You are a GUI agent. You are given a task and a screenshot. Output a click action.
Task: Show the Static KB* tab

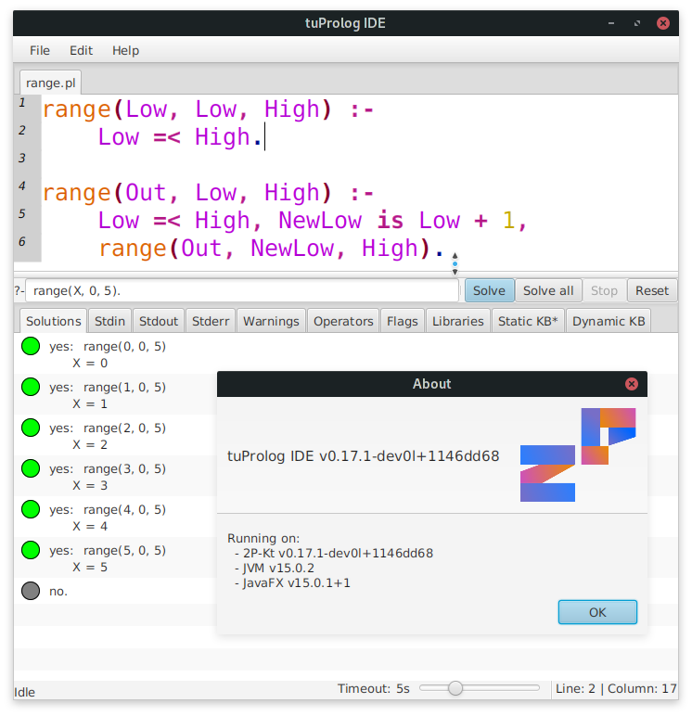coord(528,321)
